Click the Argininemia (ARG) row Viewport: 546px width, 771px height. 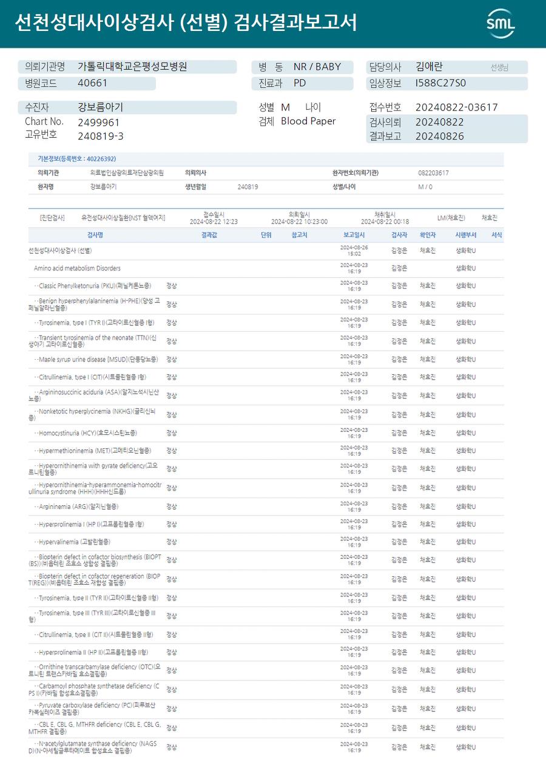[x=266, y=507]
